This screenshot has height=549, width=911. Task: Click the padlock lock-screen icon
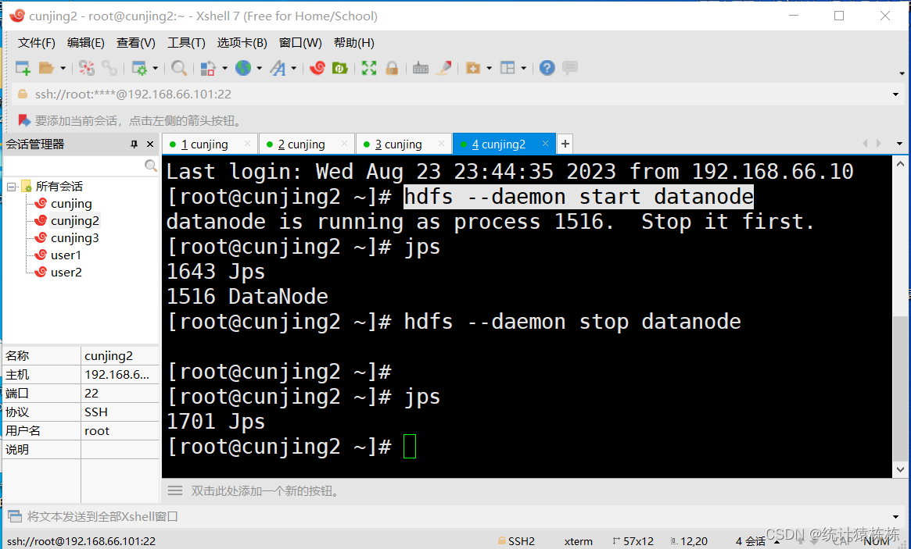tap(393, 68)
